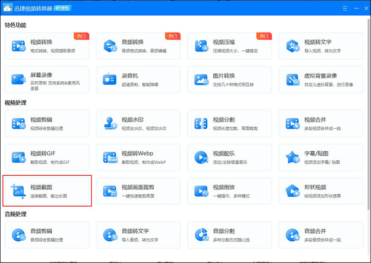Click the 视频转换 icon
Viewport: 371px width, 263px height.
click(x=18, y=46)
